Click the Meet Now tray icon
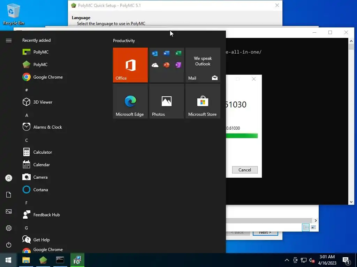This screenshot has height=267, width=357. [x=295, y=260]
